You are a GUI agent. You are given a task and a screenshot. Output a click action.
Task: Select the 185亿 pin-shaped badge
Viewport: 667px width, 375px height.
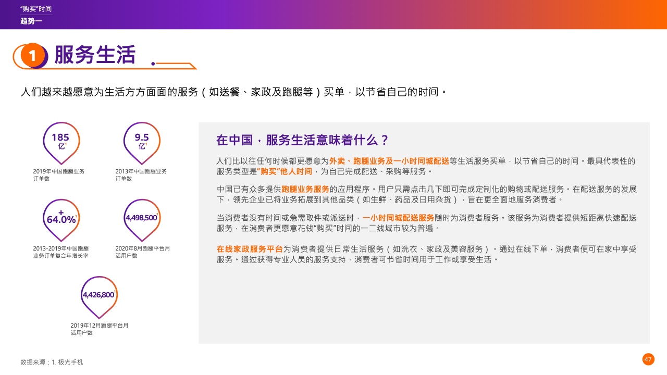tap(60, 141)
